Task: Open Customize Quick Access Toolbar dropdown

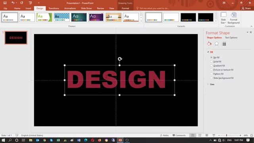Action: 39,3
